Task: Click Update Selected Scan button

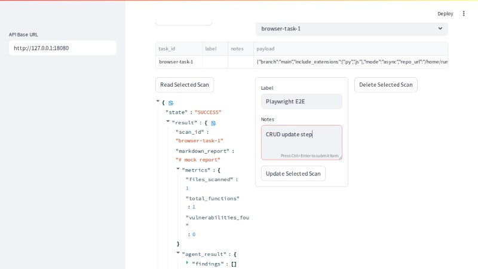Action: tap(293, 173)
